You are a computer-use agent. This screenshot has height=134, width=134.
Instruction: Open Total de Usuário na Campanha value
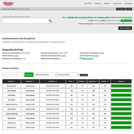coord(64,56)
